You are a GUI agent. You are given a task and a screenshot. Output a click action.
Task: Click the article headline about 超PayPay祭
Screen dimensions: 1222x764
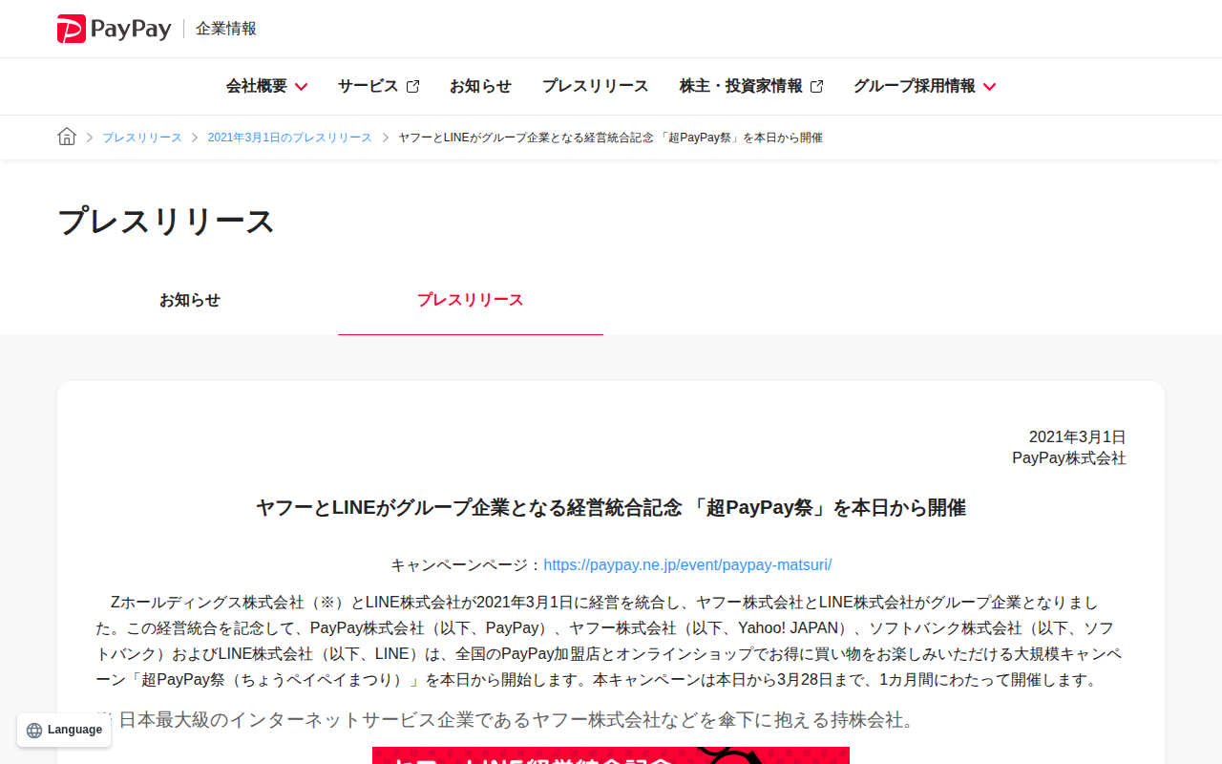click(611, 508)
